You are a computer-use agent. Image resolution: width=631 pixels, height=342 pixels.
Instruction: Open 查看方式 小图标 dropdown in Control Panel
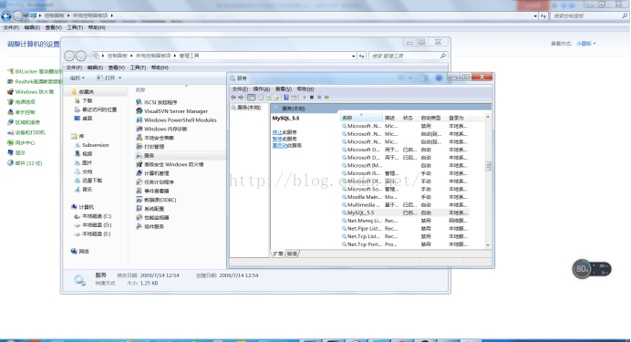tap(586, 44)
